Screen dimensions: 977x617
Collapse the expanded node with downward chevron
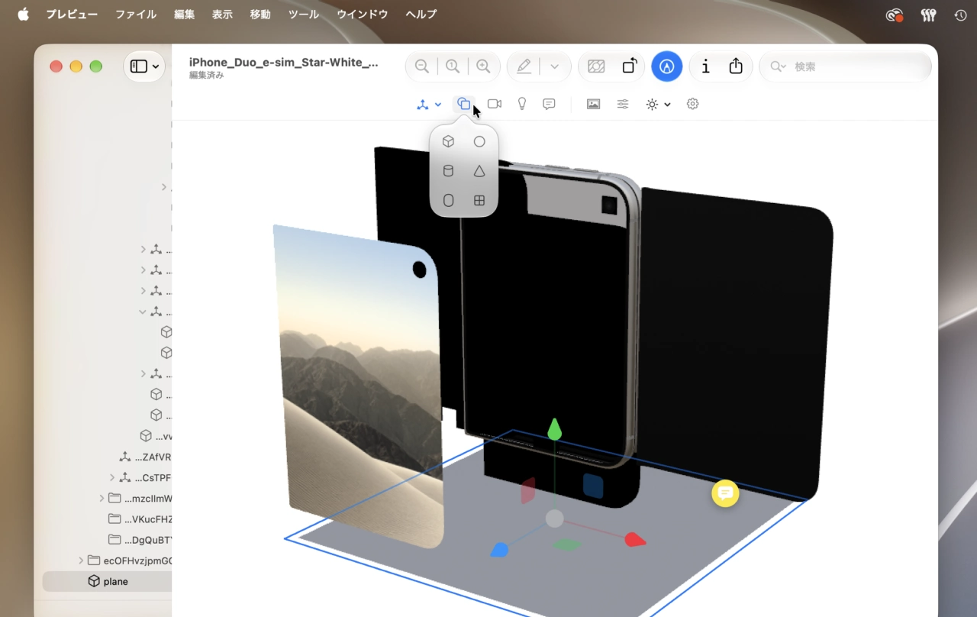(143, 312)
